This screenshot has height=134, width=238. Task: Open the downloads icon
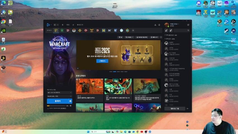pyautogui.click(x=155, y=25)
